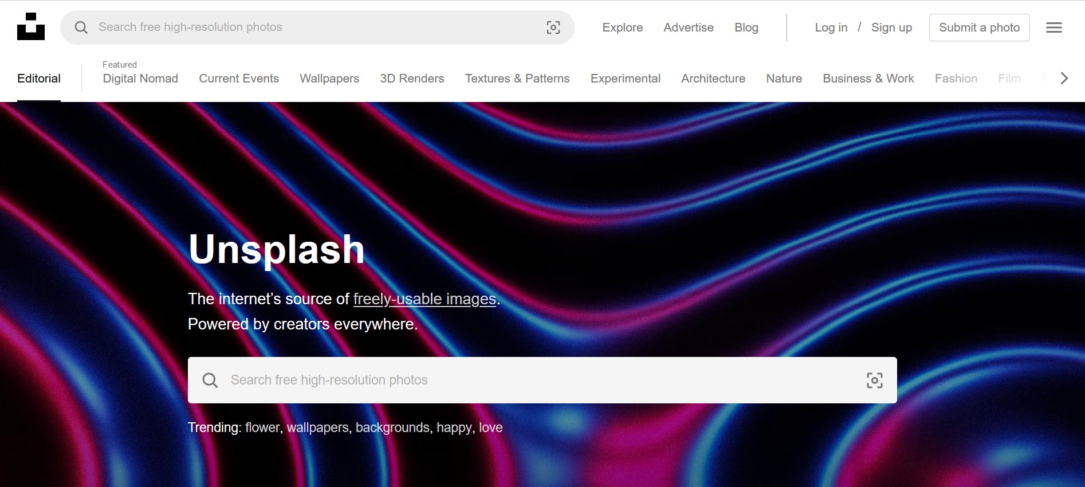This screenshot has height=487, width=1085.
Task: Switch to the Wallpapers category
Action: [329, 78]
